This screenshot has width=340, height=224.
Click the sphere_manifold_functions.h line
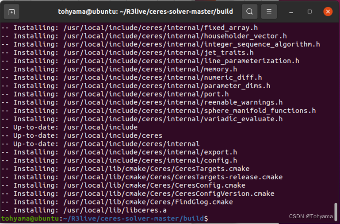pos(159,111)
